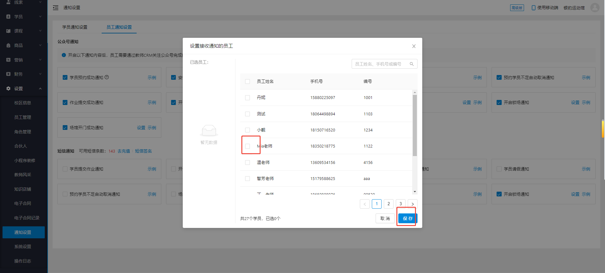Open the user avatar in top right
The height and width of the screenshot is (273, 605).
coord(595,8)
